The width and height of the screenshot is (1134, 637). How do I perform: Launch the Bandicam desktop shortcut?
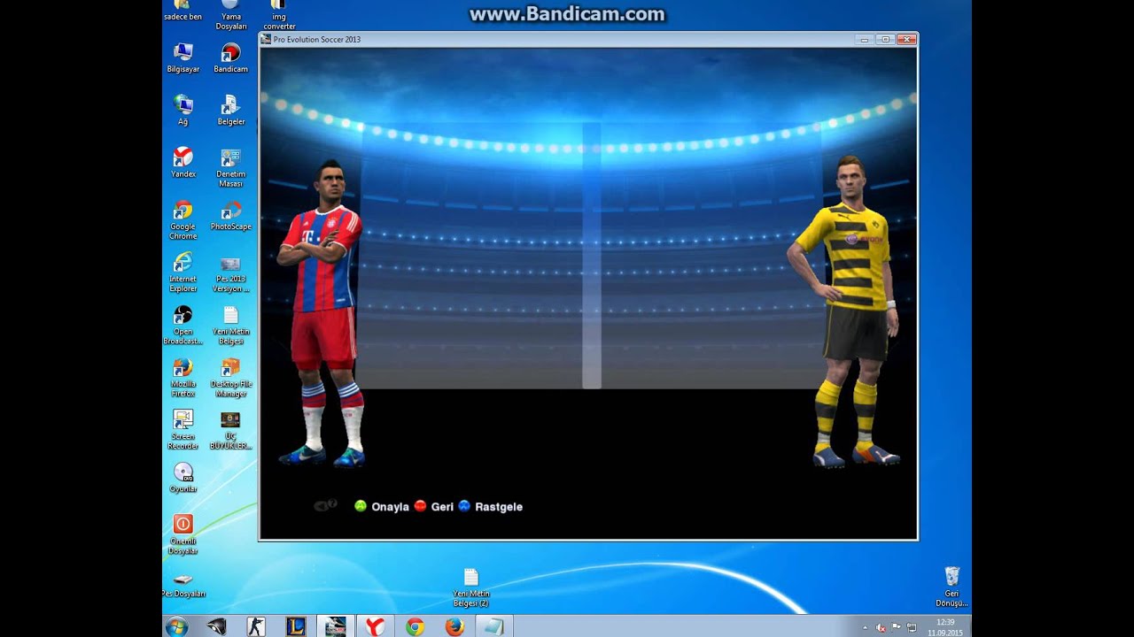pyautogui.click(x=231, y=58)
